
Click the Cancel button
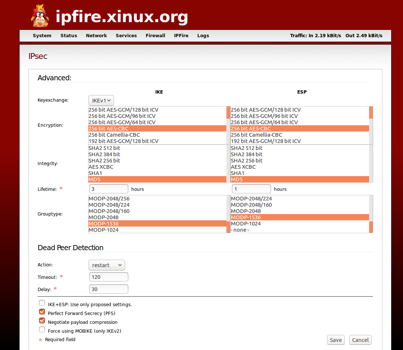click(360, 340)
